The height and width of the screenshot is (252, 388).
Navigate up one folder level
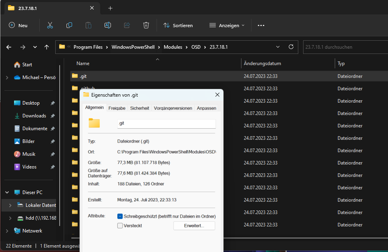click(x=46, y=47)
